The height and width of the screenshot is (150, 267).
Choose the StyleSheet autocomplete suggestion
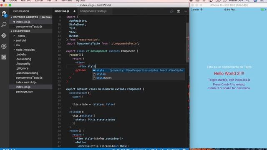(139, 78)
